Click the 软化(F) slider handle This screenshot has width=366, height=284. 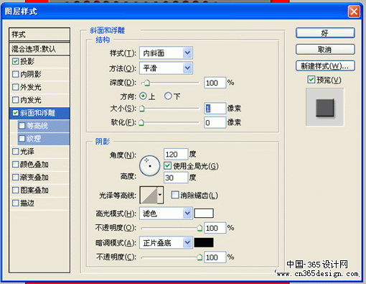[x=141, y=122]
